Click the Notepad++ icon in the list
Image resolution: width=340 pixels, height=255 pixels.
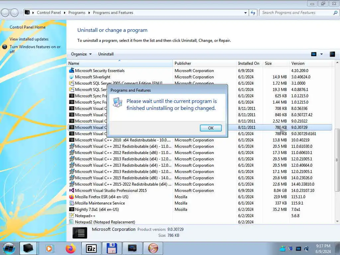71,215
